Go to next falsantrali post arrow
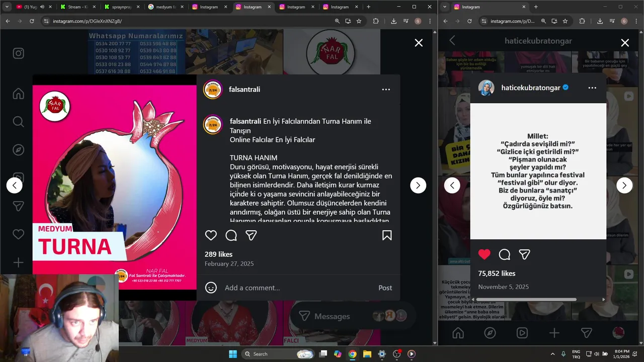 pos(418,186)
